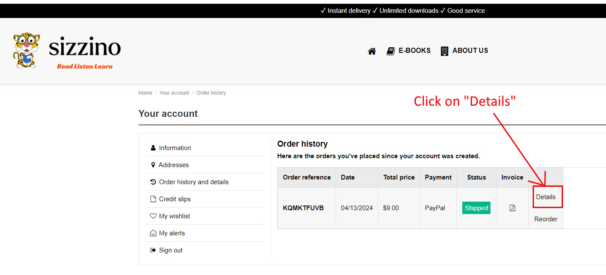Viewport: 606px width, 275px height.
Task: Click the About Us building icon
Action: [444, 51]
